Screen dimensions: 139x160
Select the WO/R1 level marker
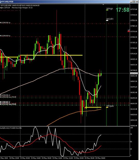(107, 20)
